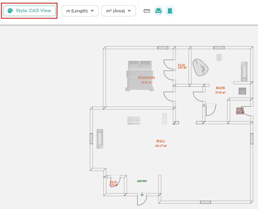
Task: Select the double bed in the bedroom
Action: point(140,76)
